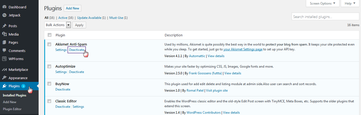Click the Marketplace icon in sidebar
361x115 pixels.
[4, 70]
